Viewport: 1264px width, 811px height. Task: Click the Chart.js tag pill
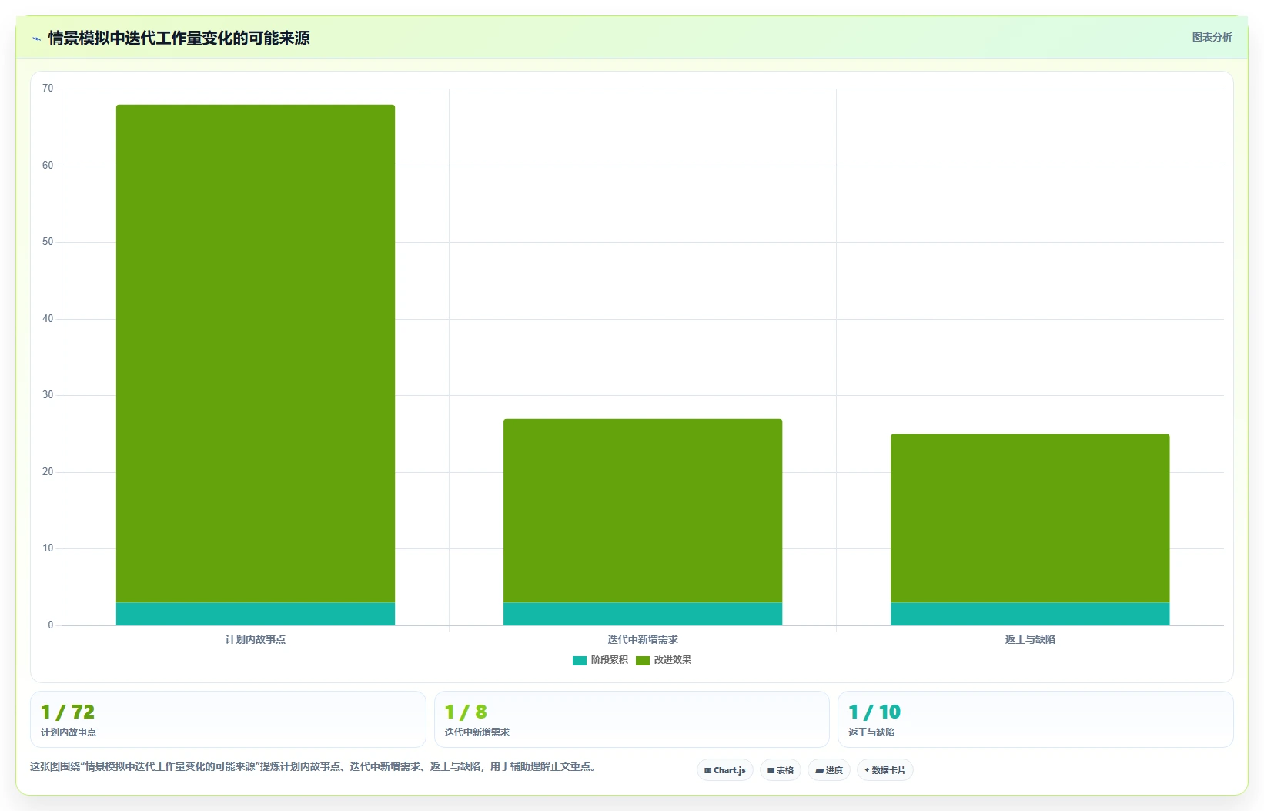724,770
